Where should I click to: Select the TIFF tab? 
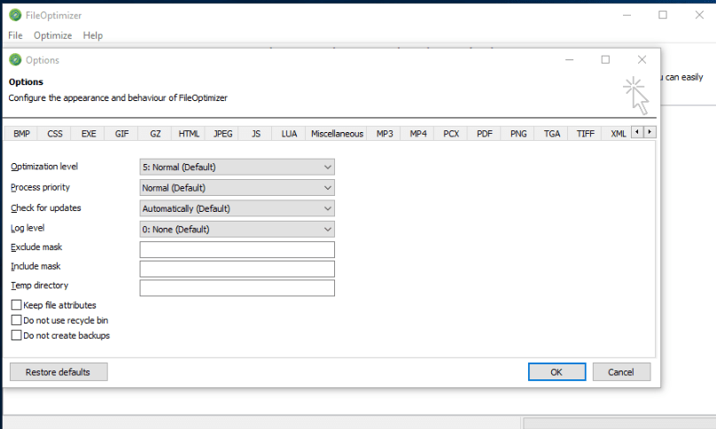tap(586, 134)
